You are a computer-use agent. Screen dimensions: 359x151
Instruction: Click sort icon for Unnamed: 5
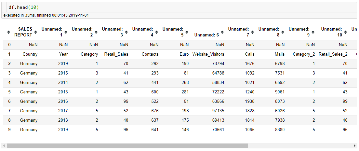pyautogui.click(x=187, y=32)
